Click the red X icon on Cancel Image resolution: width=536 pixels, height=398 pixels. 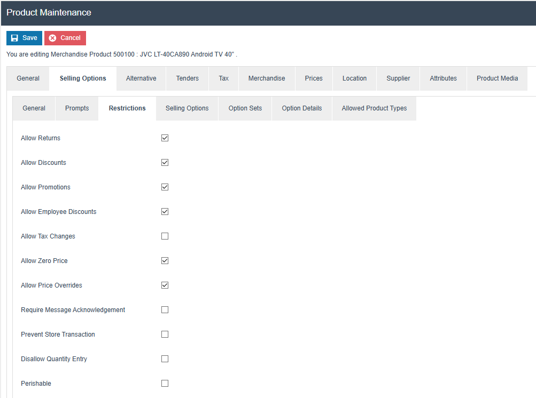click(x=53, y=38)
